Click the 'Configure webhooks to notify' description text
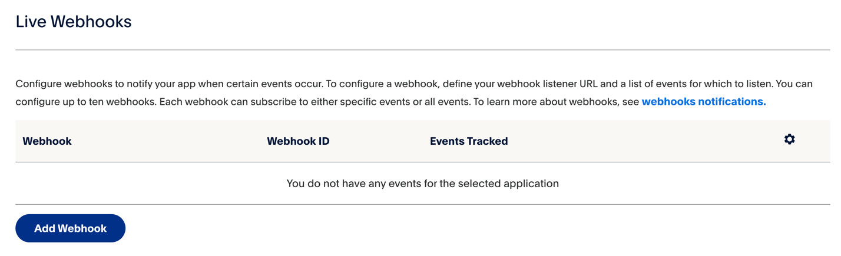This screenshot has height=256, width=841. click(414, 93)
